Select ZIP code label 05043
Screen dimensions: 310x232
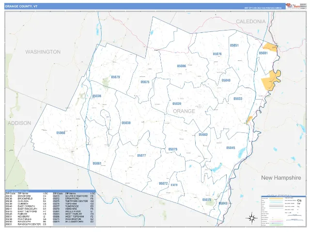coord(223,203)
